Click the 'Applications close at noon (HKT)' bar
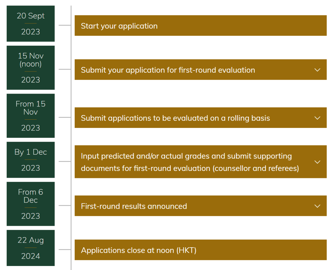 (200, 250)
